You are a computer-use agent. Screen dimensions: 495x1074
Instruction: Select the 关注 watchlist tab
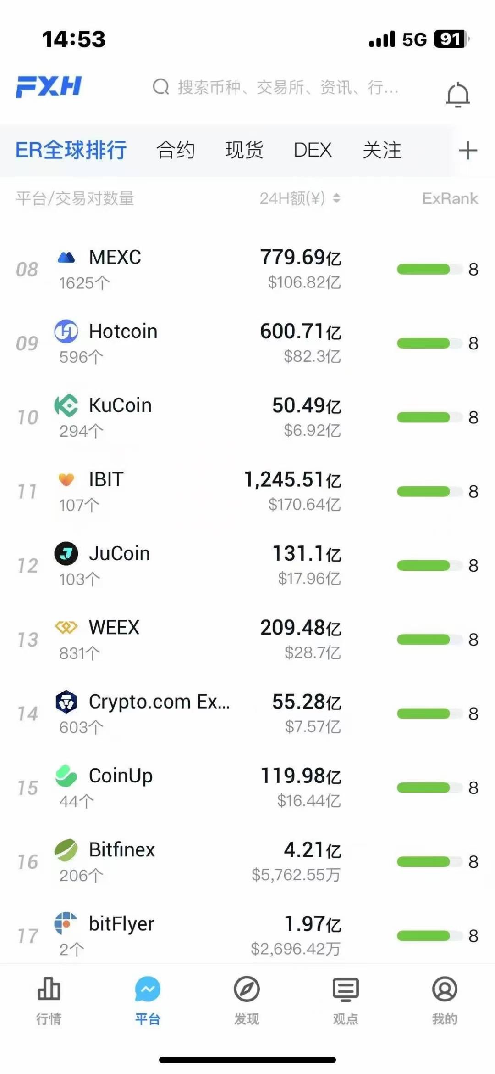tap(382, 150)
